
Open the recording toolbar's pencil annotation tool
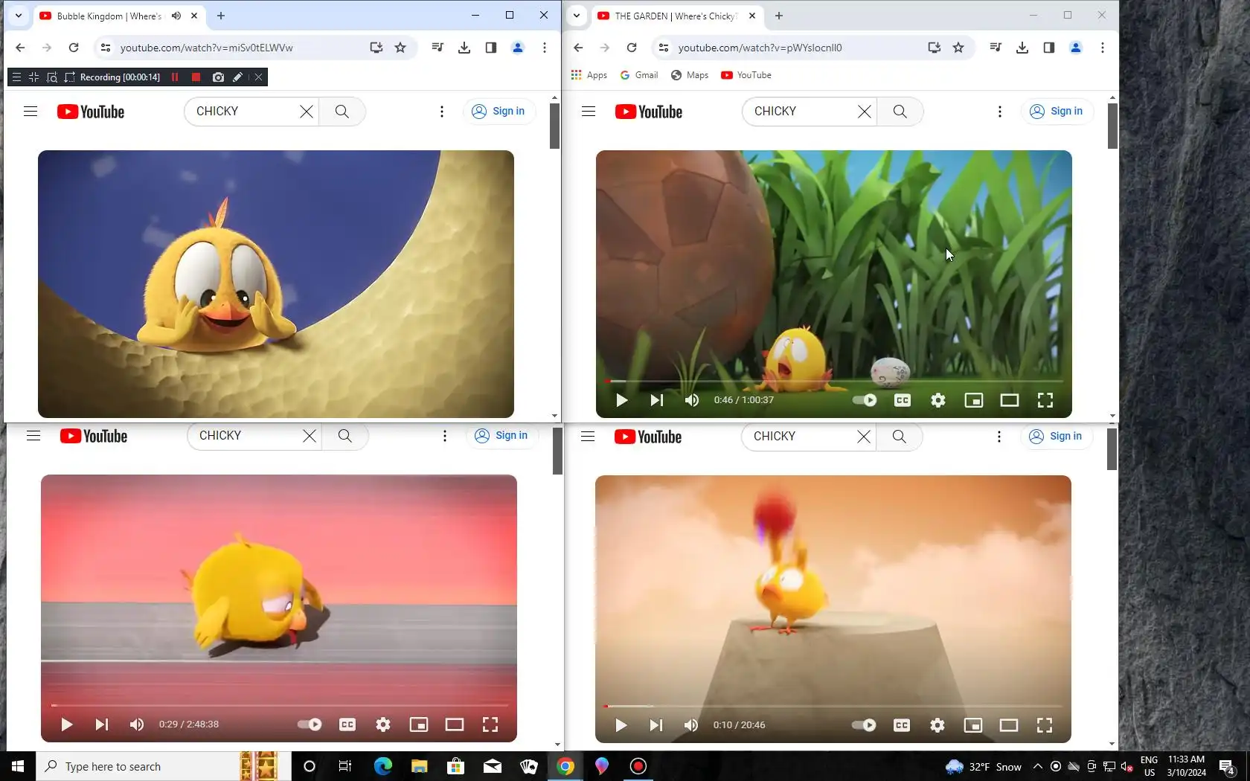[237, 77]
